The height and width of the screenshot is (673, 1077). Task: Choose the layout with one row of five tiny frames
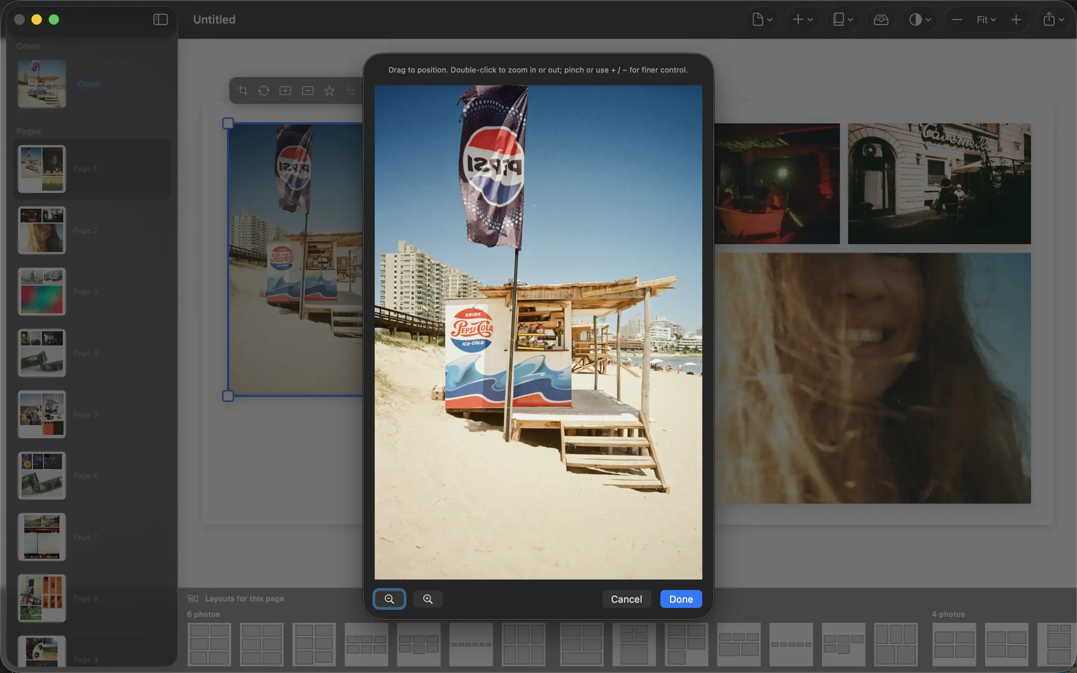[x=791, y=645]
